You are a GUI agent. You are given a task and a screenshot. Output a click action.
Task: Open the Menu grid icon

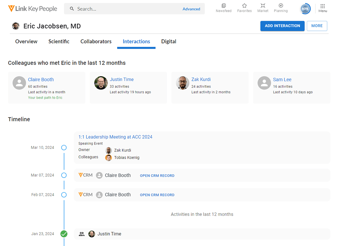pos(323,6)
